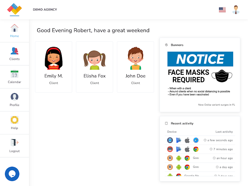Viewport: 248px width, 186px height.
Task: Click Finder icon in '7 minutes ago' row
Action: (179, 149)
